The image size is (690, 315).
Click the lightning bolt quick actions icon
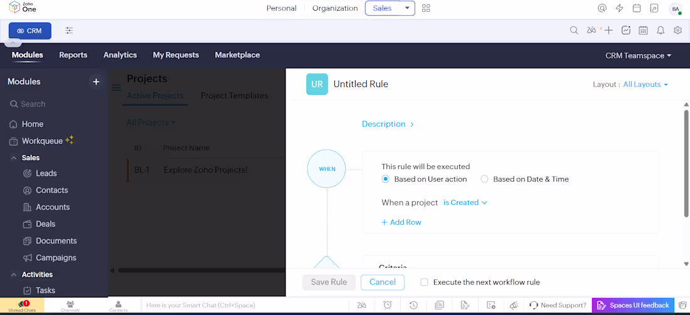tap(619, 8)
